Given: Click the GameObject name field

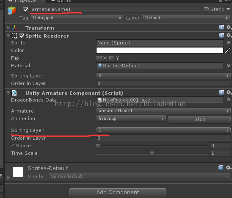Looking at the screenshot, I should click(116, 9).
